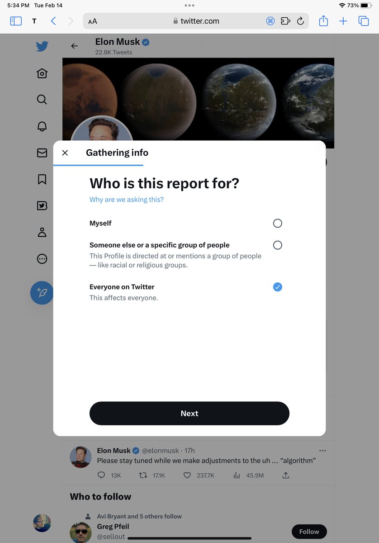Close the Gathering info report dialog

click(65, 153)
